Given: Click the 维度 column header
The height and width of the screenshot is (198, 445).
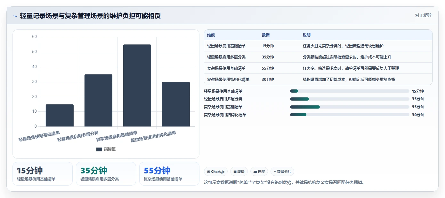Looking at the screenshot, I should pyautogui.click(x=211, y=35).
